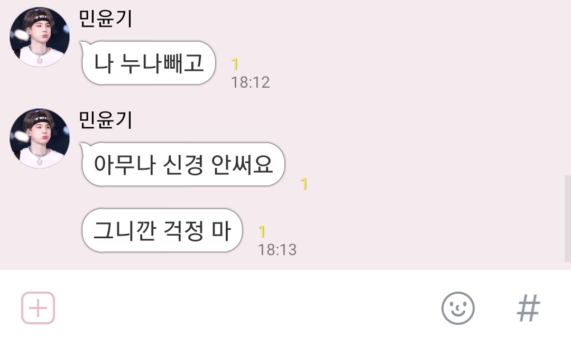Open 민윤기's profile photo beside 나 누나빼고
The width and height of the screenshot is (571, 346).
tap(39, 37)
